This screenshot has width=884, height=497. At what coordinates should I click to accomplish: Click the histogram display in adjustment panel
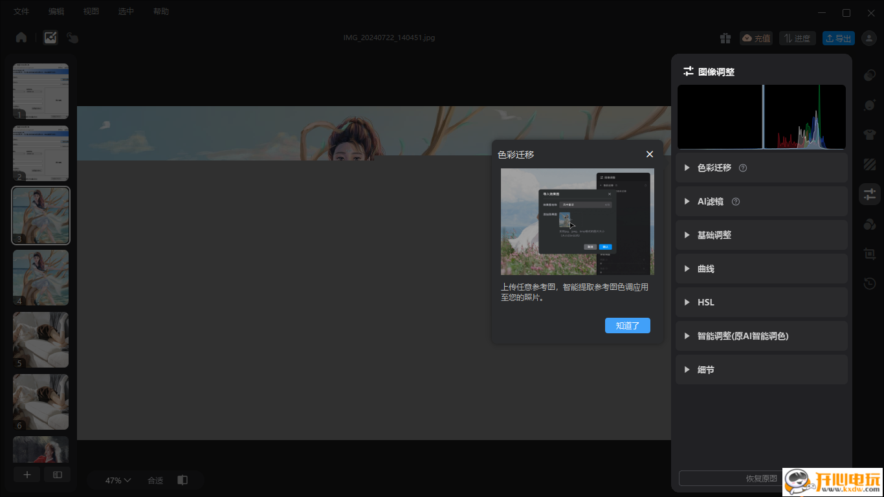click(761, 116)
